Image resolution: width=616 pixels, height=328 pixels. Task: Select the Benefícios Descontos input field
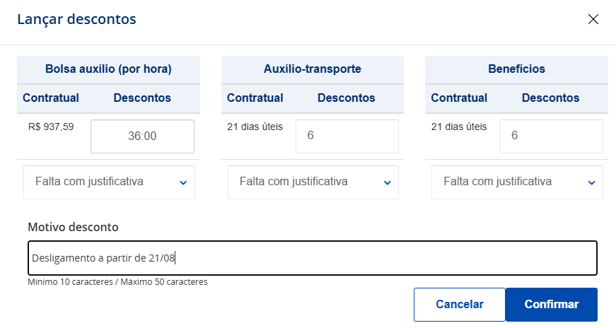[551, 136]
